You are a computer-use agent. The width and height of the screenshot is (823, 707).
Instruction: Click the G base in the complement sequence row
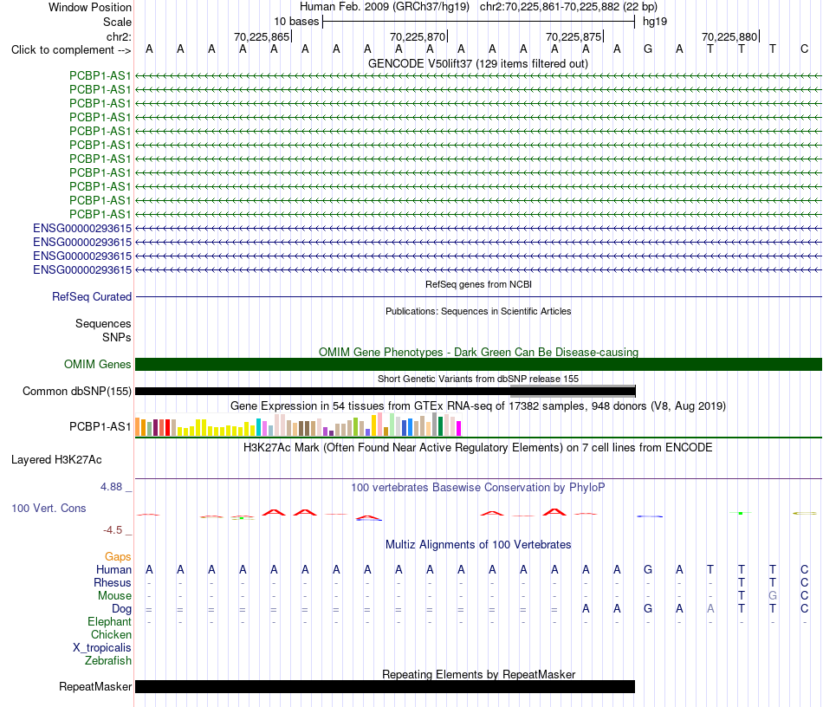(x=648, y=49)
